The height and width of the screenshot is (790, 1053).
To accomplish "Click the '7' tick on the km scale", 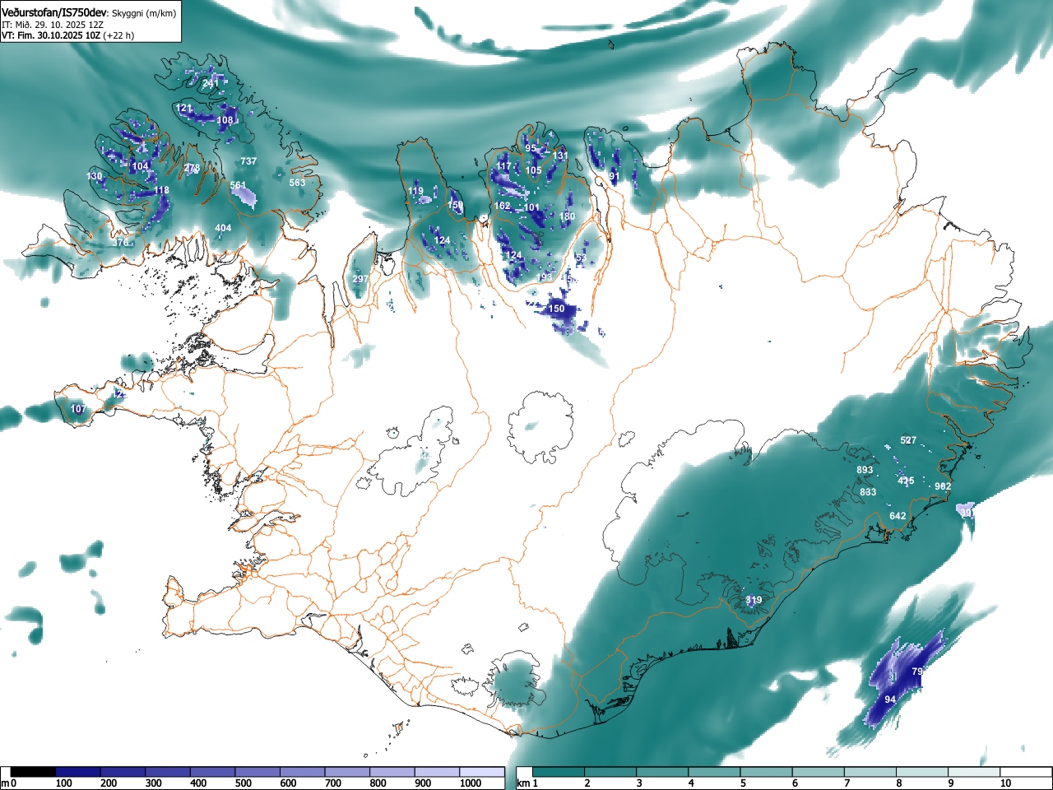I will click(x=847, y=783).
